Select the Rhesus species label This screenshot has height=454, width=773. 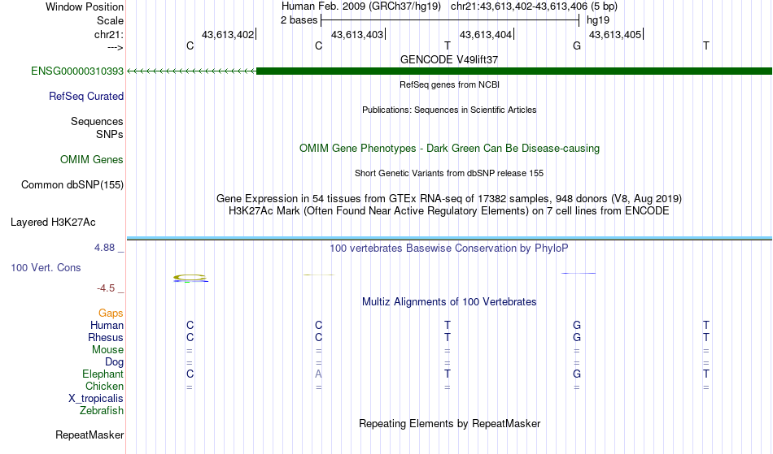coord(106,337)
